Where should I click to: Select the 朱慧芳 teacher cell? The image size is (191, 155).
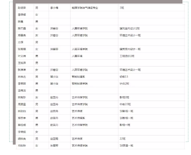point(60,145)
